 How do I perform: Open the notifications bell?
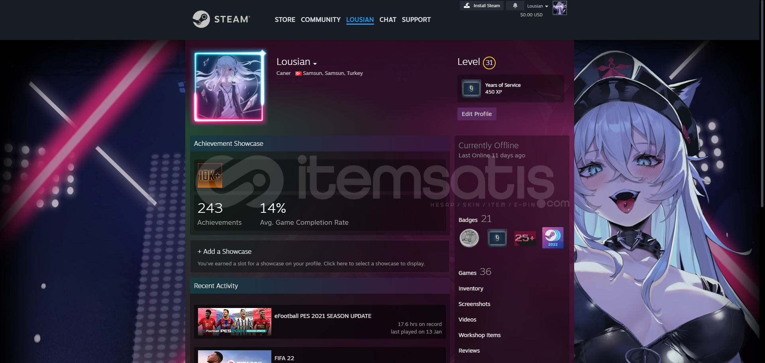[x=515, y=6]
